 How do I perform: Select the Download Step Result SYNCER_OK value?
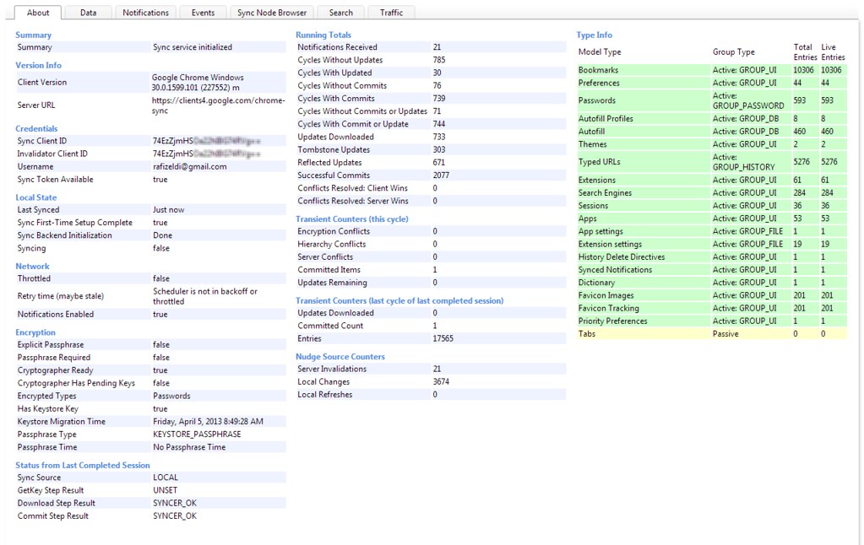point(175,503)
